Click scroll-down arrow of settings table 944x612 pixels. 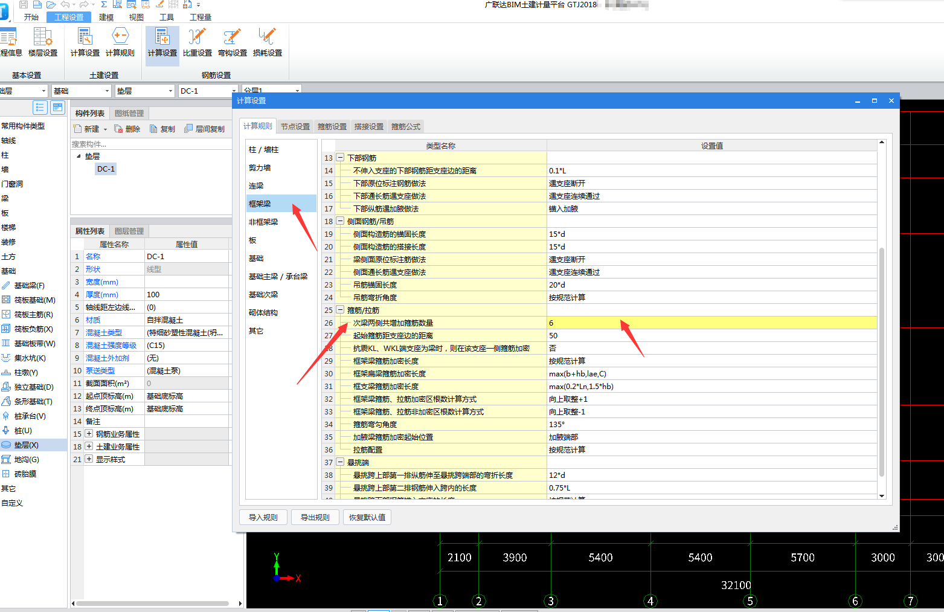tap(882, 496)
